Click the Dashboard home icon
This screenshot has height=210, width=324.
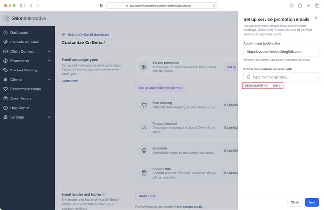(x=6, y=33)
